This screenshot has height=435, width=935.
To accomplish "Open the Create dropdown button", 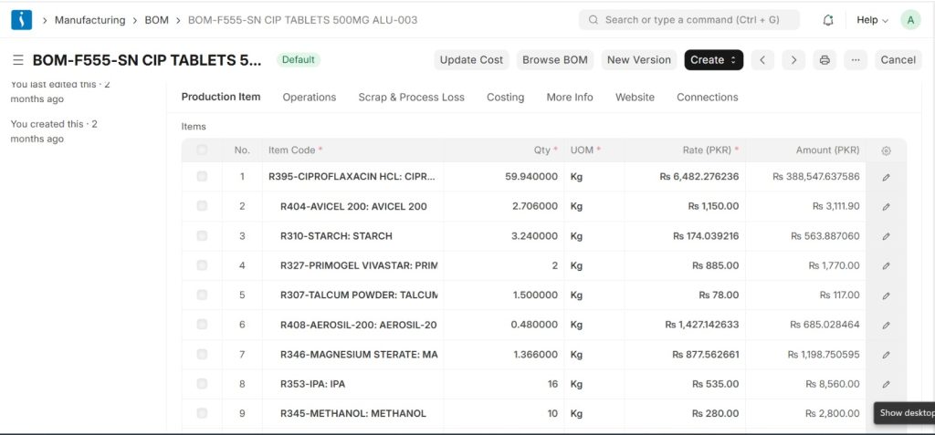I will [714, 59].
